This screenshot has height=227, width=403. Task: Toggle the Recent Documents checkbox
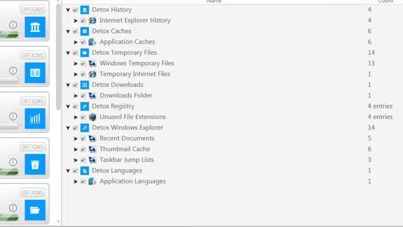point(82,139)
